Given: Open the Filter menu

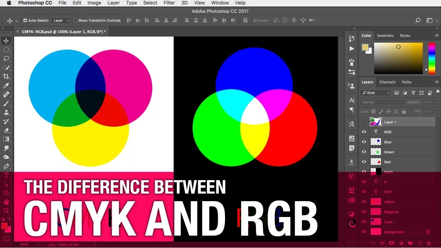Looking at the screenshot, I should pos(169,3).
